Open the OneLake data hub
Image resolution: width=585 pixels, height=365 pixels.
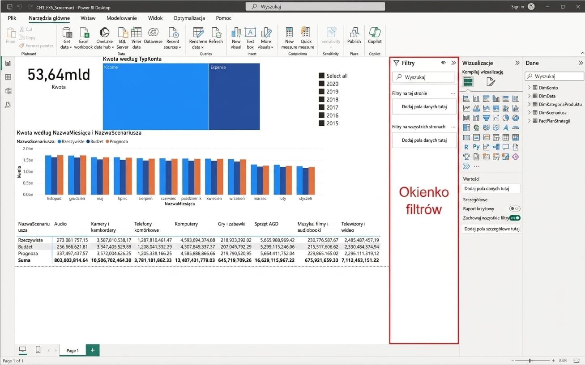click(104, 38)
